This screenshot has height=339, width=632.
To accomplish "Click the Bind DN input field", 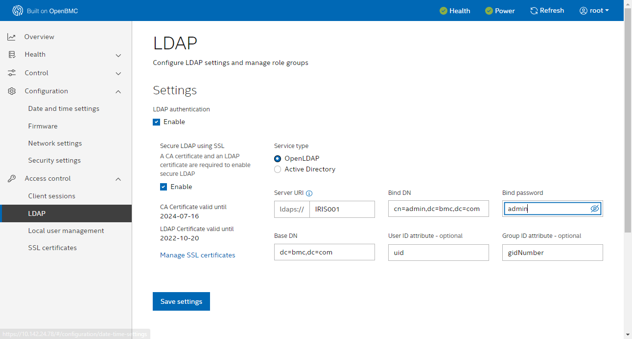I will click(439, 209).
